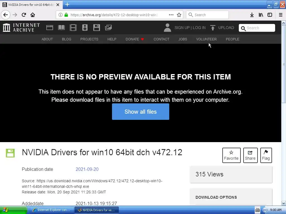Click the Upload arrow icon
Image resolution: width=286 pixels, height=214 pixels.
coord(213,28)
